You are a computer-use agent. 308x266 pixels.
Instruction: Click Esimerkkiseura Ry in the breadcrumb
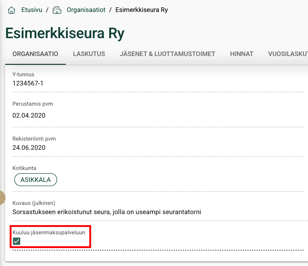coord(142,10)
